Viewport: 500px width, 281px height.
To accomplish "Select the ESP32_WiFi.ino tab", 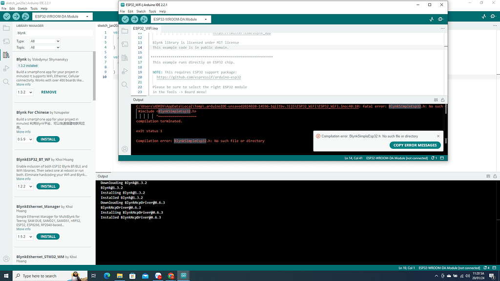I will click(146, 28).
